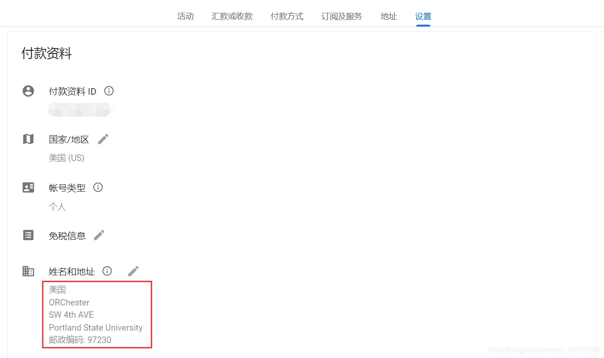Click the ID card icon beside 帐号类型
Image resolution: width=604 pixels, height=358 pixels.
coord(28,187)
